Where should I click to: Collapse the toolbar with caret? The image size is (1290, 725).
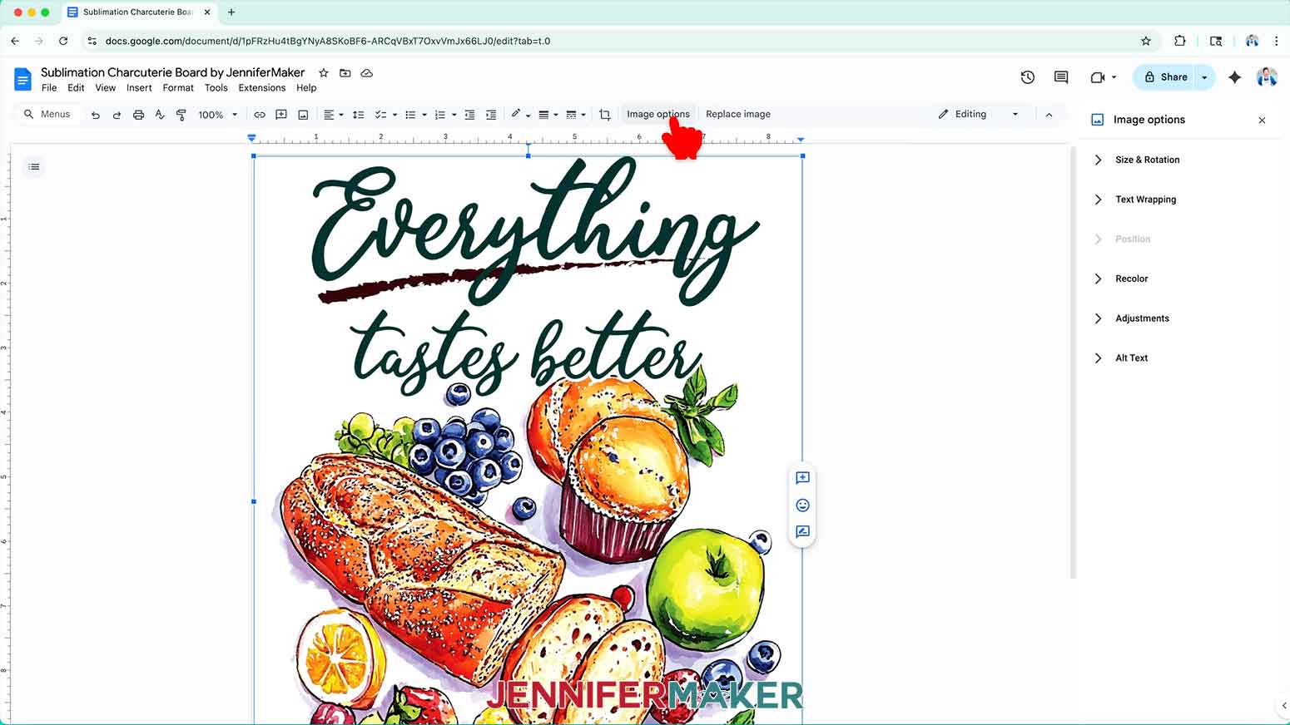click(1049, 115)
